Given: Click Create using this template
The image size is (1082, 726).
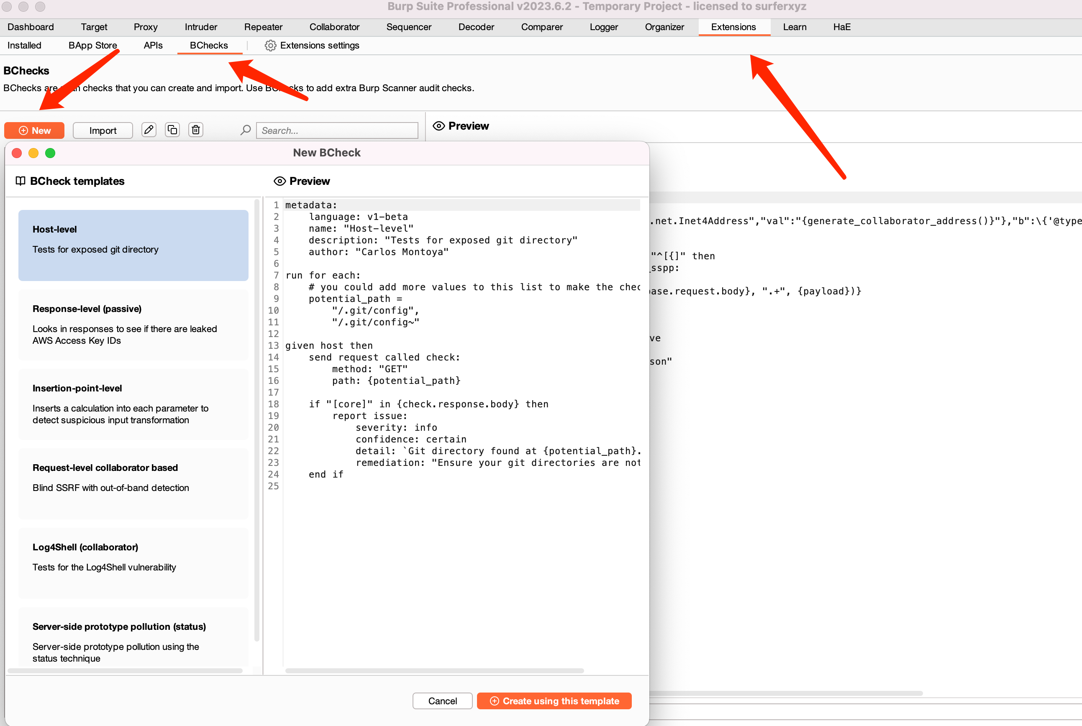Looking at the screenshot, I should point(554,700).
